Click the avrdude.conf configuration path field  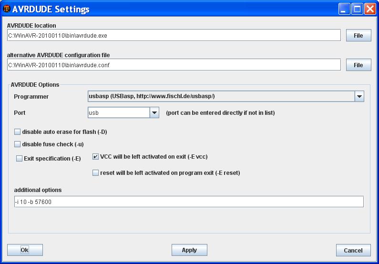pos(174,65)
